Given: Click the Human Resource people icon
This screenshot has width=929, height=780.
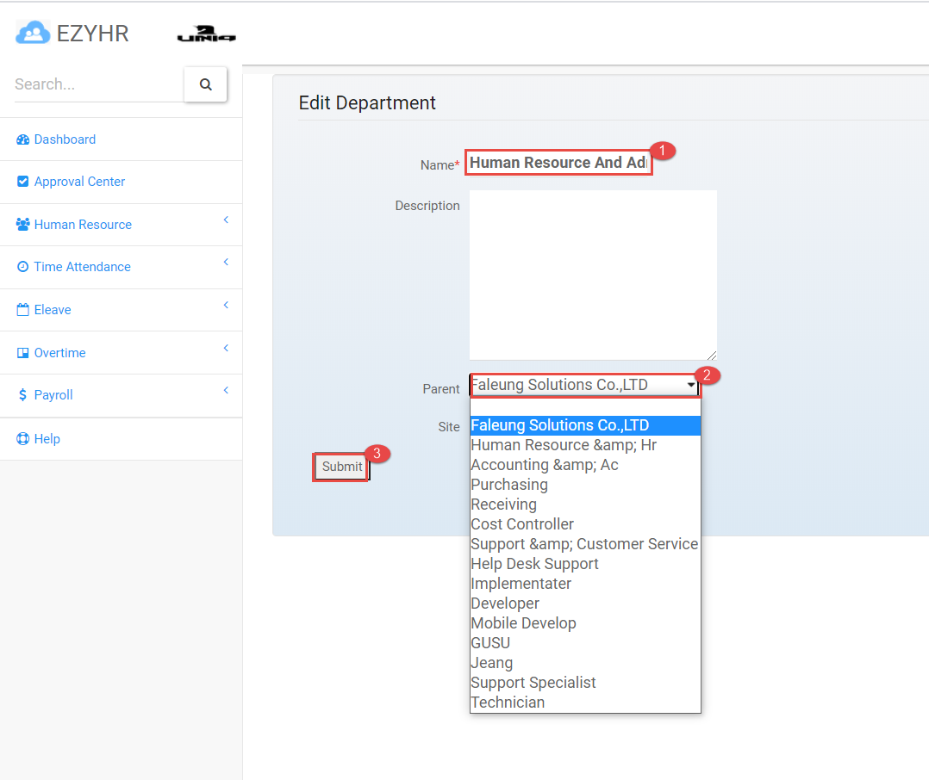Looking at the screenshot, I should 23,225.
